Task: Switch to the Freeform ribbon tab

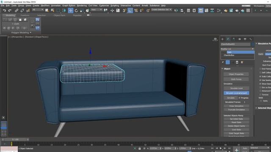Action: (x=25, y=15)
